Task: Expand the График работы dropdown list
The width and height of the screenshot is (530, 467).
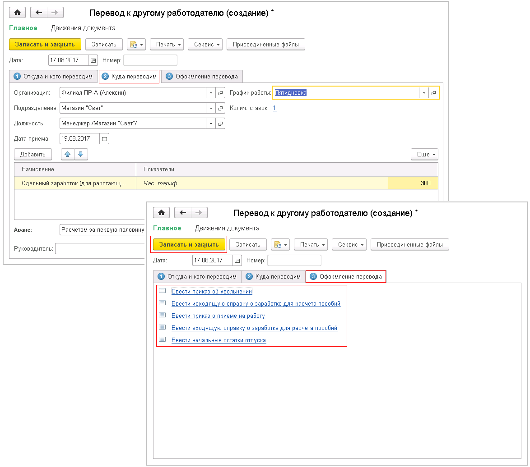Action: point(424,93)
